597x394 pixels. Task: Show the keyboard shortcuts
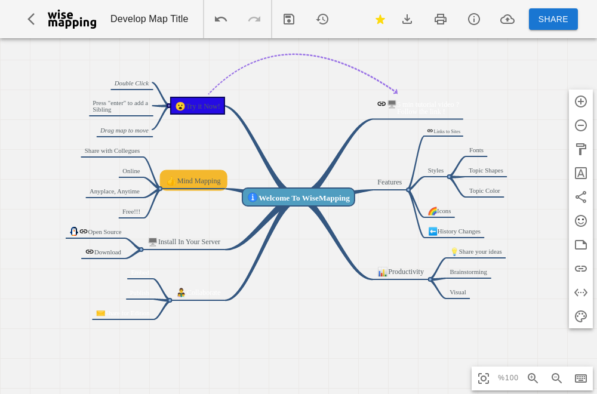point(581,378)
